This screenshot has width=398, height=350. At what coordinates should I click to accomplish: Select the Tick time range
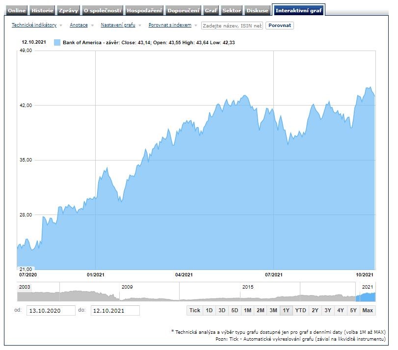pyautogui.click(x=195, y=310)
